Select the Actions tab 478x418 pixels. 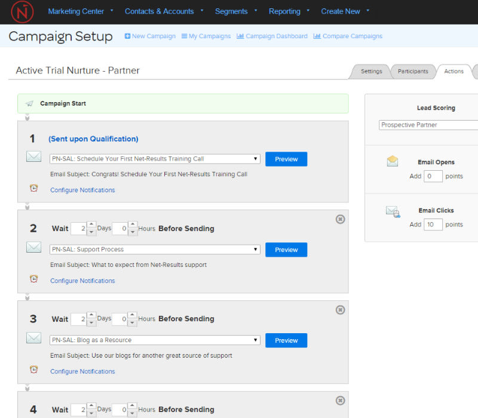pyautogui.click(x=454, y=71)
